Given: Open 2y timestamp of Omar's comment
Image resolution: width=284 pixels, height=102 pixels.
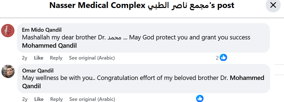Looking at the screenshot, I should (x=25, y=99).
